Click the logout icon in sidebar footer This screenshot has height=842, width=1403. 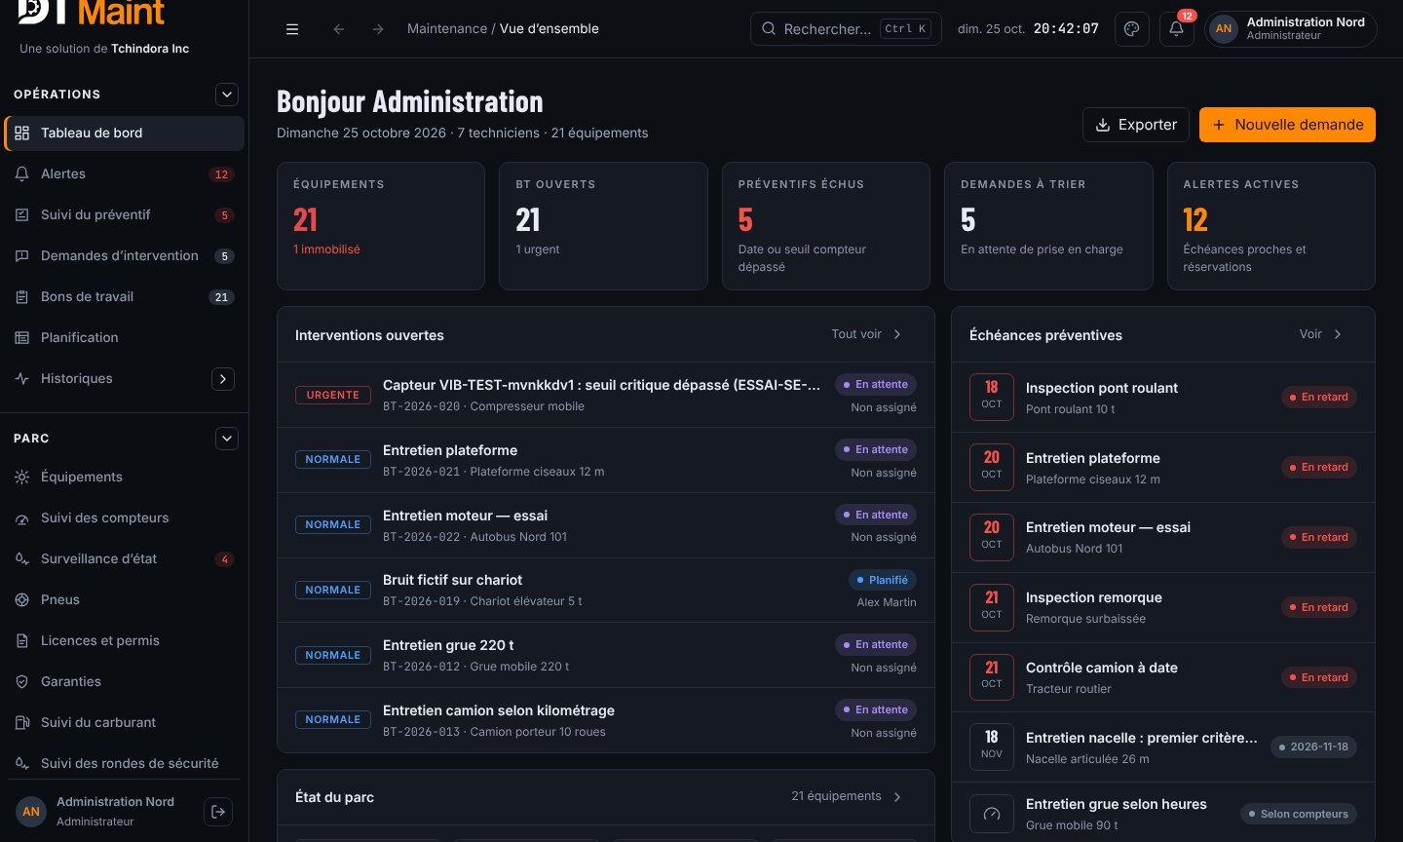click(x=218, y=811)
